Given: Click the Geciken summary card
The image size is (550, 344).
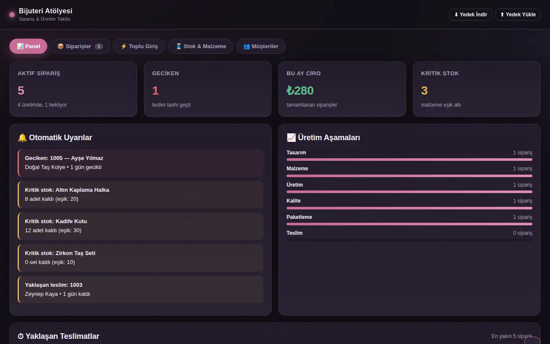Looking at the screenshot, I should (x=208, y=89).
